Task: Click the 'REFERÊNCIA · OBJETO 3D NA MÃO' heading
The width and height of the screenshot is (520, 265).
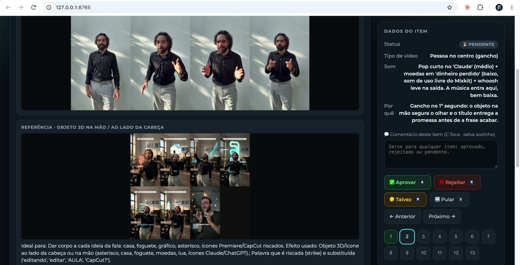Action: coord(92,127)
